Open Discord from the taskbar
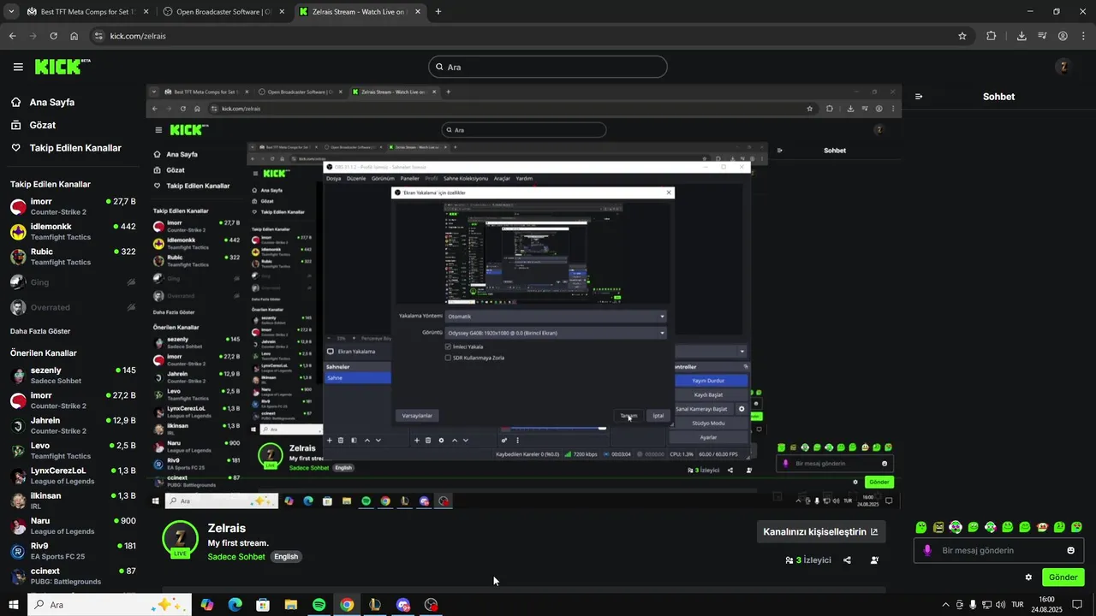The width and height of the screenshot is (1096, 616). (402, 605)
